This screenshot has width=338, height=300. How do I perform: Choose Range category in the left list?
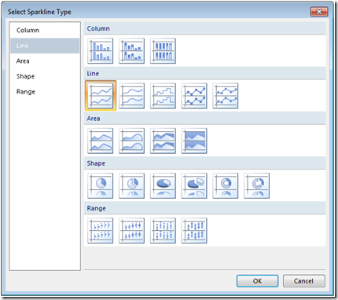point(45,92)
